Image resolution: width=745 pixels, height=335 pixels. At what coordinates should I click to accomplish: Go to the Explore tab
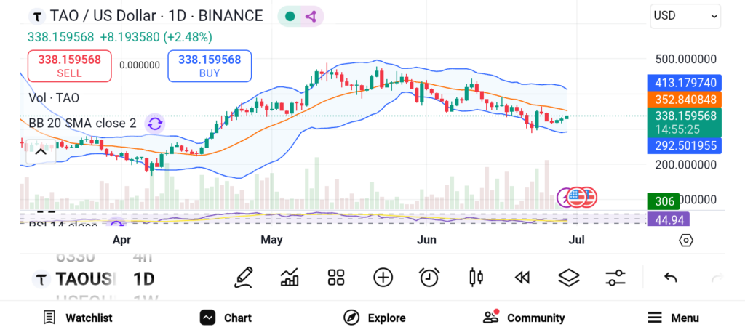(375, 318)
